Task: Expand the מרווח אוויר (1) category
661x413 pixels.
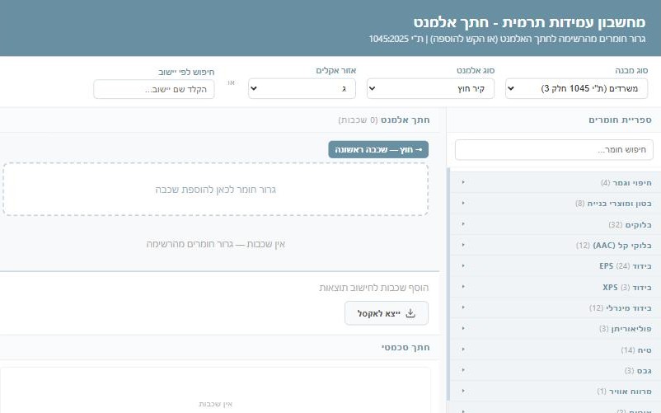Action: click(554, 391)
